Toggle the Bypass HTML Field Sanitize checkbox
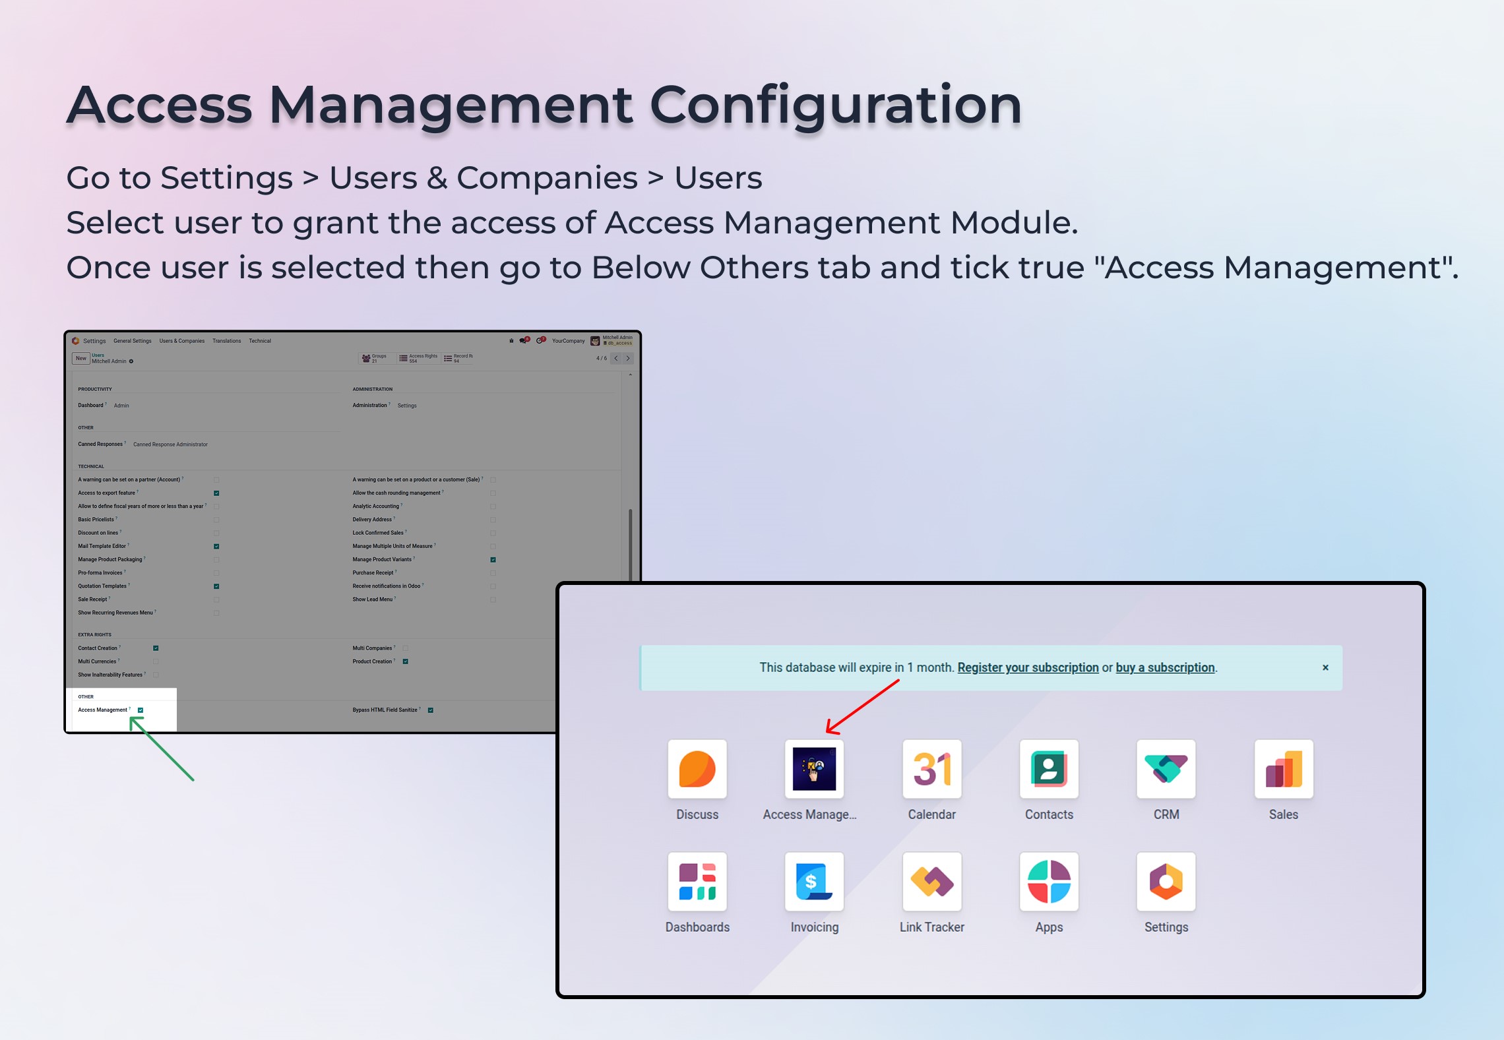This screenshot has width=1504, height=1040. (x=431, y=710)
